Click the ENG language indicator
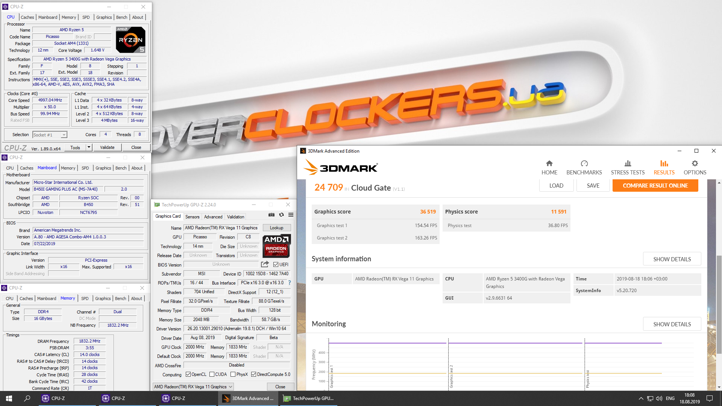 [x=670, y=398]
